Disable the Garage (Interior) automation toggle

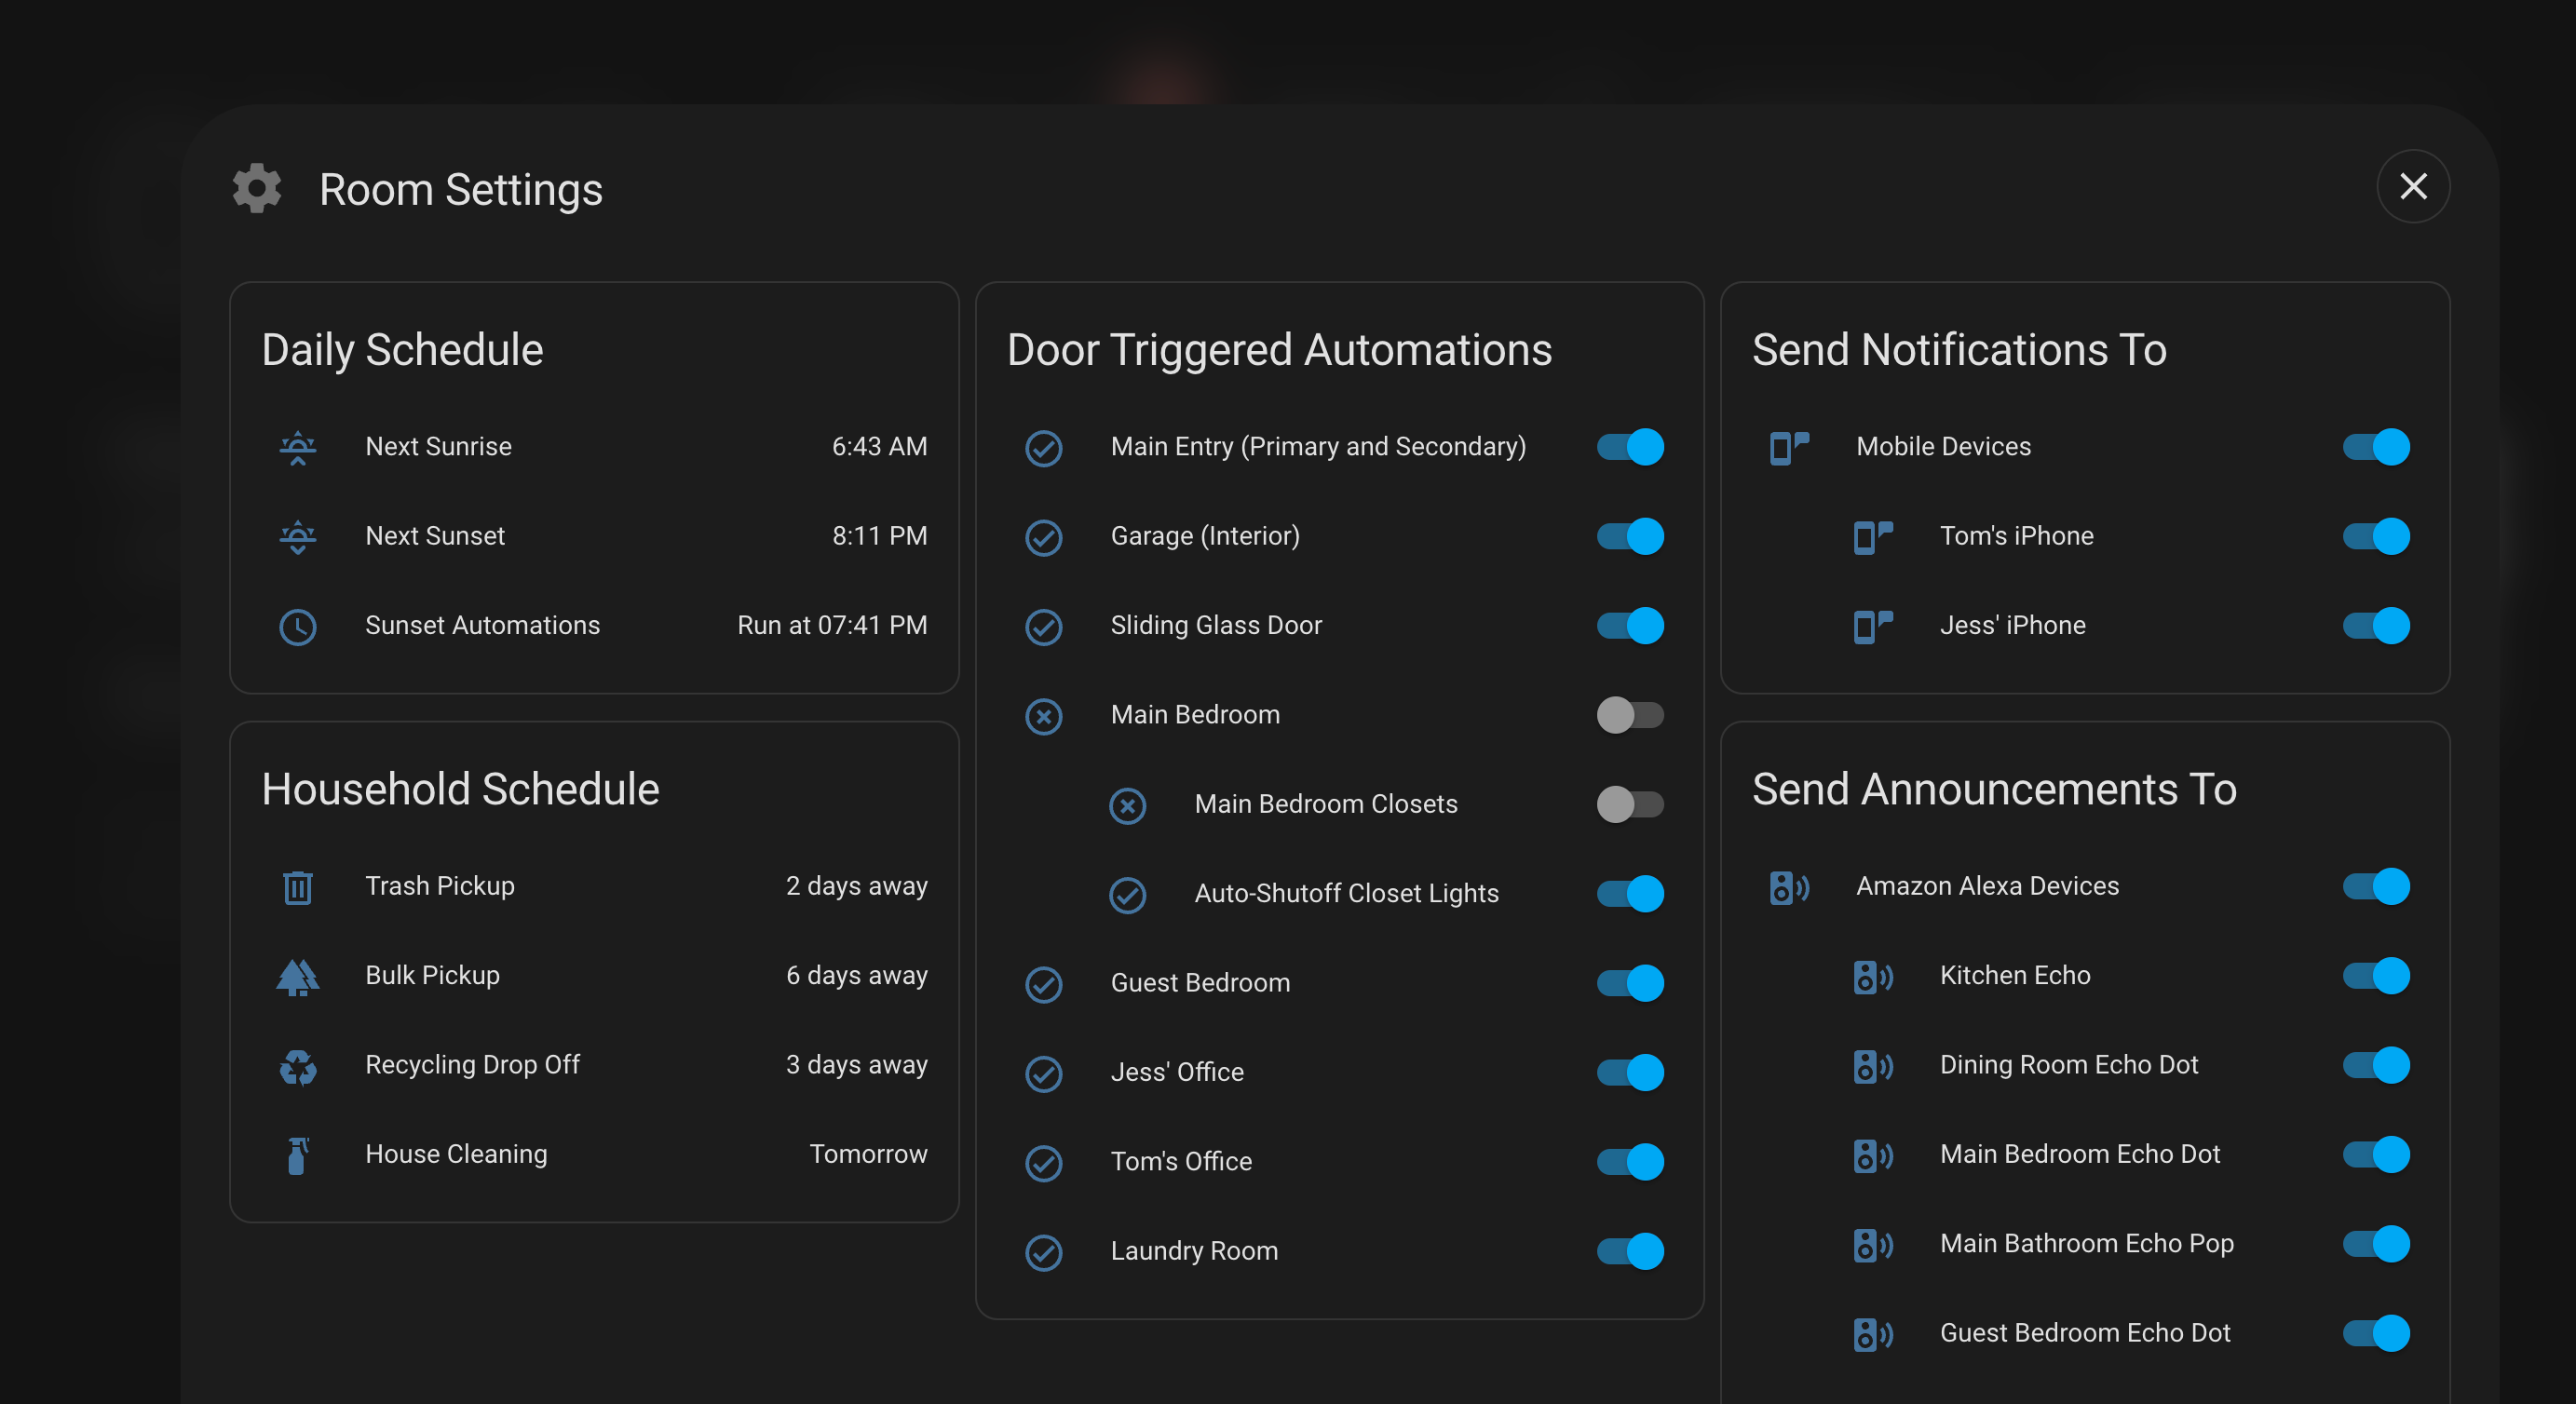pos(1629,536)
